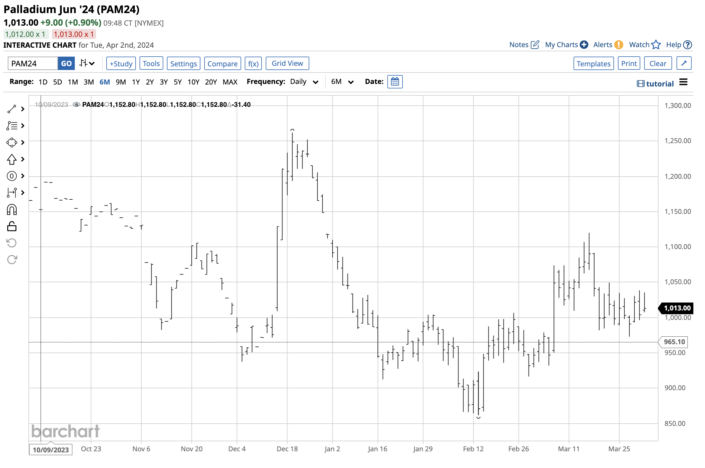The height and width of the screenshot is (468, 705).
Task: Open the Date calendar picker
Action: pos(395,81)
